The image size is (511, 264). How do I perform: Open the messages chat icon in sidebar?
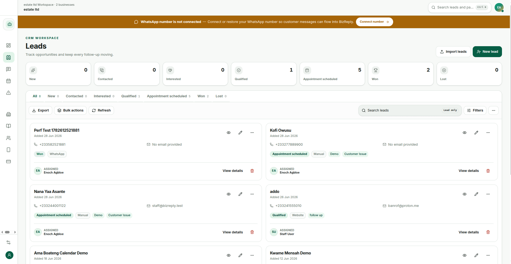pos(8,69)
